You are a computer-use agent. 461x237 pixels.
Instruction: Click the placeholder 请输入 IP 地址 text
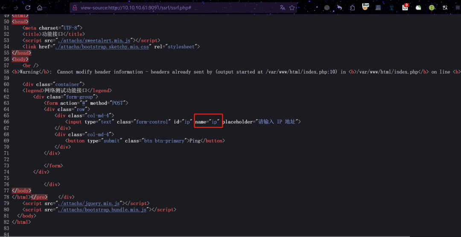277,122
